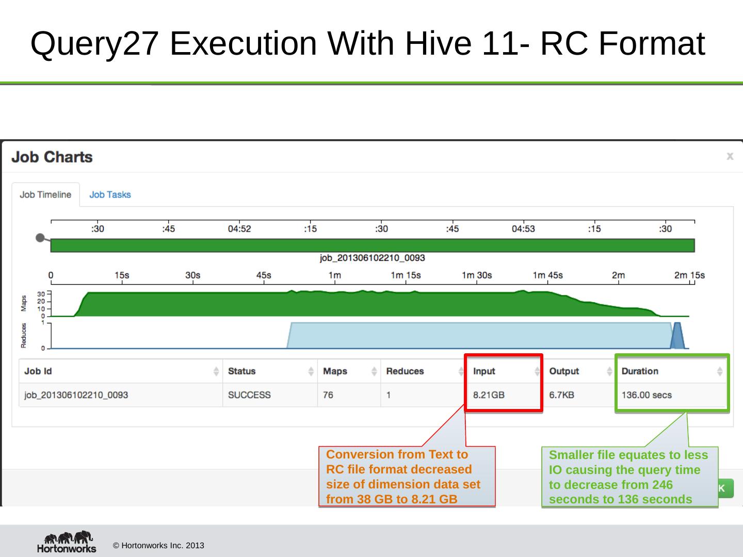Click the 04:53 time axis label
The width and height of the screenshot is (743, 557).
[523, 228]
